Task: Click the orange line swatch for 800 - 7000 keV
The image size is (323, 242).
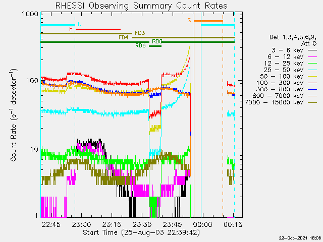Action: pos(312,96)
